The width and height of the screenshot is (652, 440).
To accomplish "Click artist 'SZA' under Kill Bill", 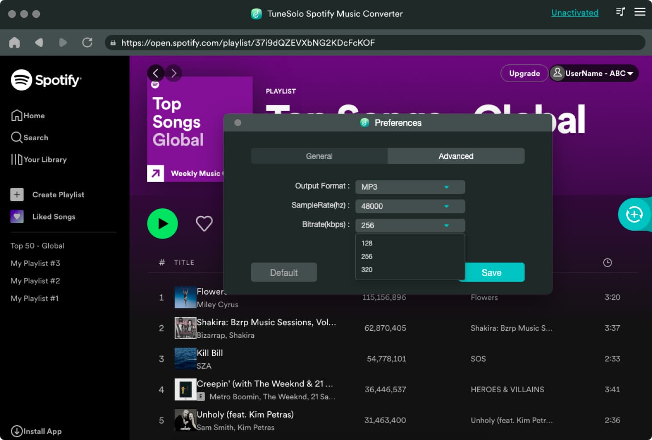I will click(204, 366).
